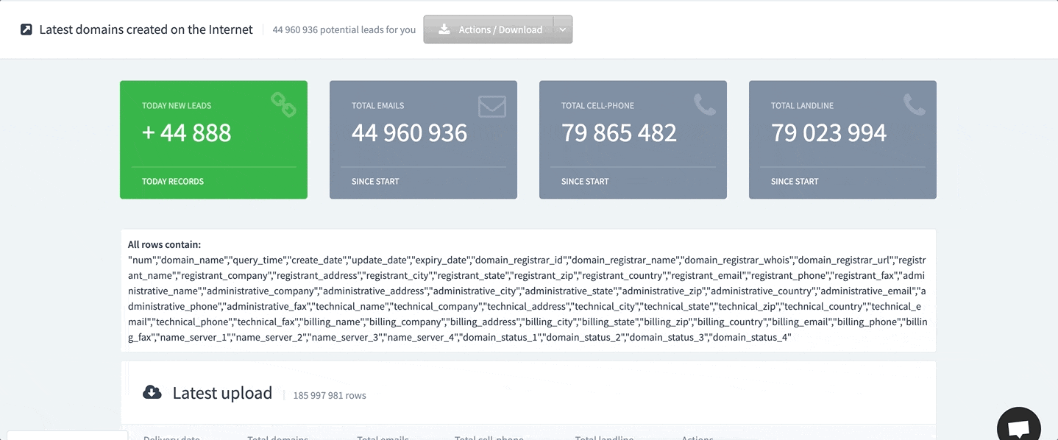This screenshot has height=440, width=1058.
Task: Click the external-link icon beside the page title
Action: (26, 29)
